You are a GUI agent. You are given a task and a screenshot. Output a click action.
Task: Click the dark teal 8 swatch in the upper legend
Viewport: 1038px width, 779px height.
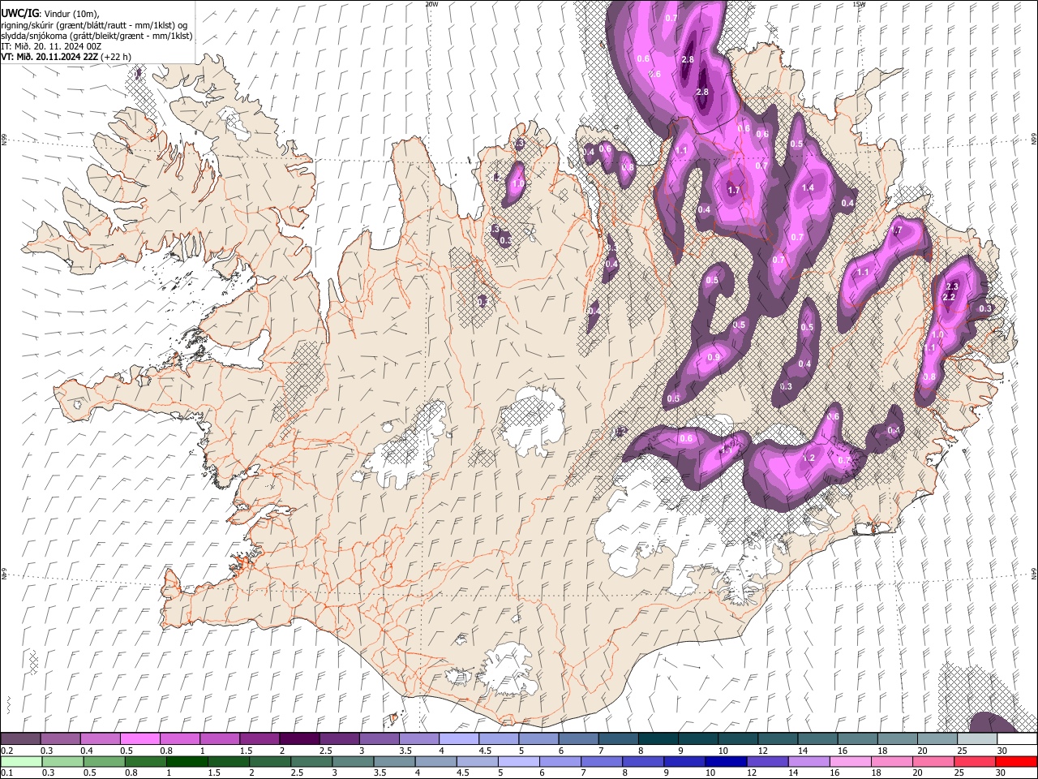(658, 739)
